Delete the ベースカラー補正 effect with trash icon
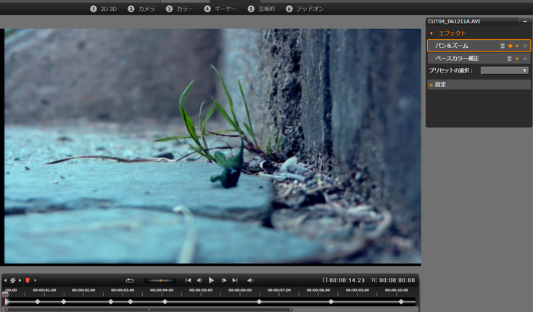This screenshot has height=312, width=533. click(x=509, y=58)
